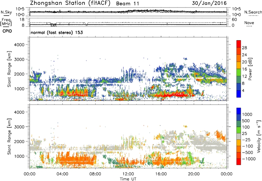Click the '20:00' time axis tick label
This screenshot has width=262, height=181.
coord(194,174)
